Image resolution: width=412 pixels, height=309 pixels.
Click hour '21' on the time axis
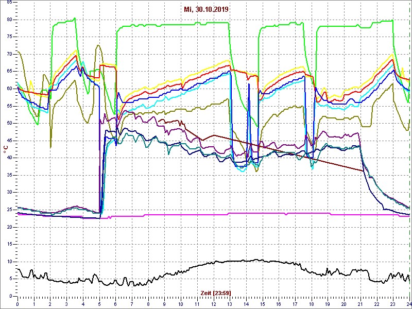point(359,303)
